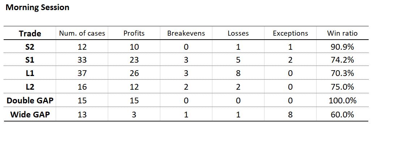Select the Win ratio header
The width and height of the screenshot is (411, 161).
(342, 33)
